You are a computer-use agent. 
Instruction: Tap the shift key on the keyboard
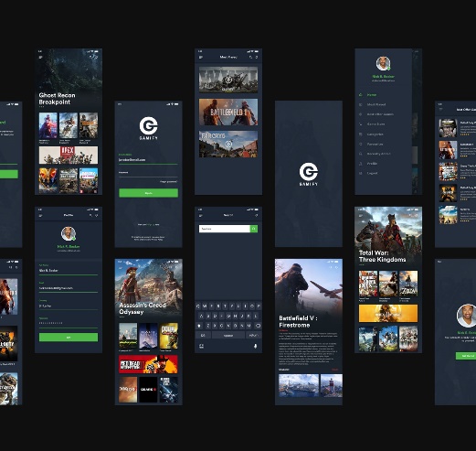pos(199,326)
